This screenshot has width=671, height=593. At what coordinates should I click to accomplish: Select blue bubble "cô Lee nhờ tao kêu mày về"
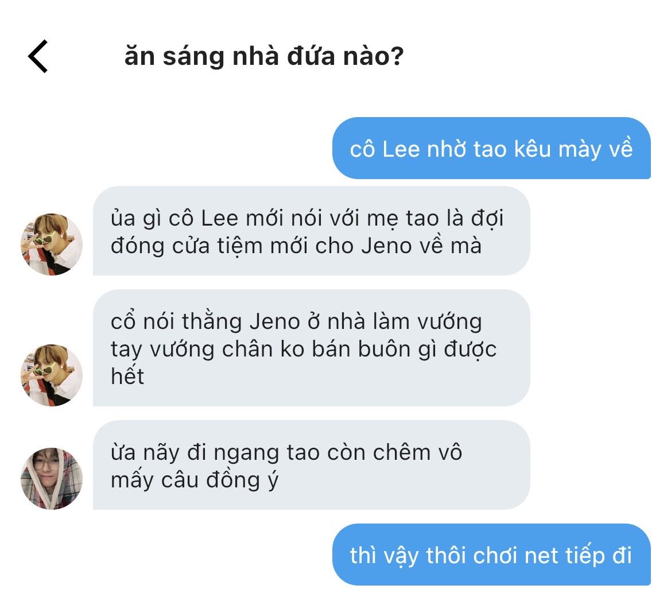point(491,149)
